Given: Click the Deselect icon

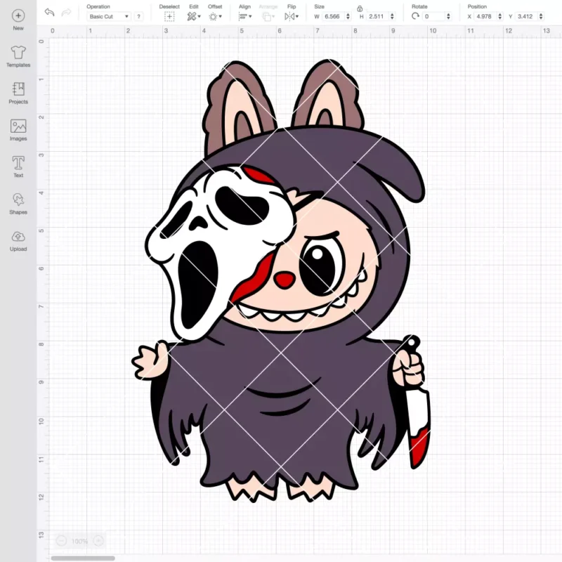Looking at the screenshot, I should [x=169, y=16].
